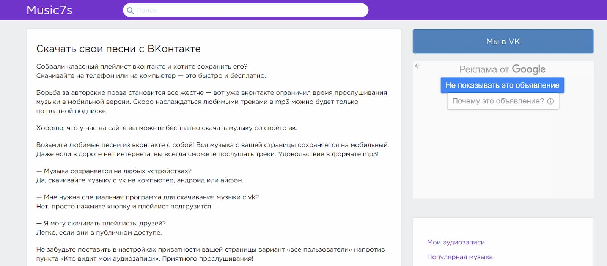
Task: Click the question Я могу скачивать плейлисты друзей?
Action: pyautogui.click(x=101, y=223)
